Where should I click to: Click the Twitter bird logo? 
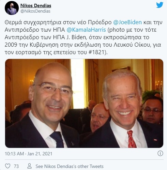click(x=160, y=5)
